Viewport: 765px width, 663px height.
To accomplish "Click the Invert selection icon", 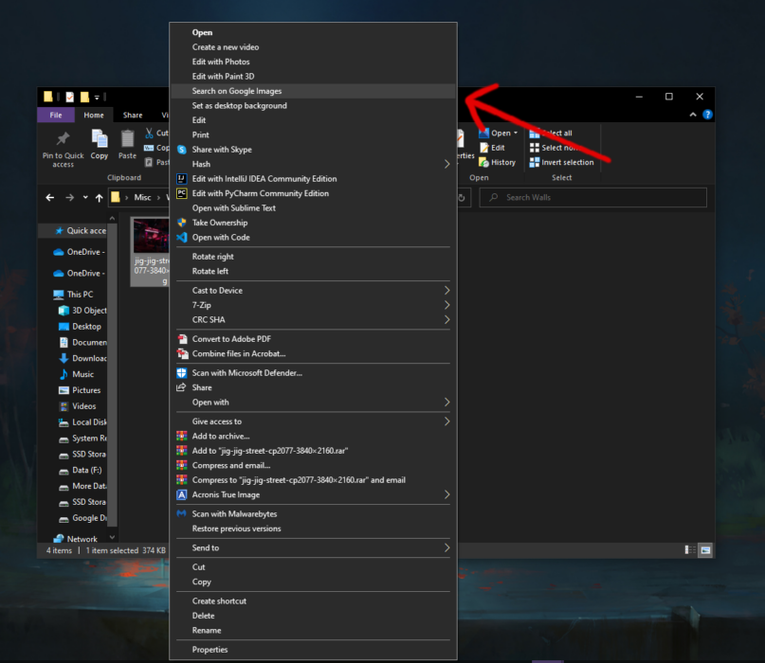I will [x=535, y=162].
